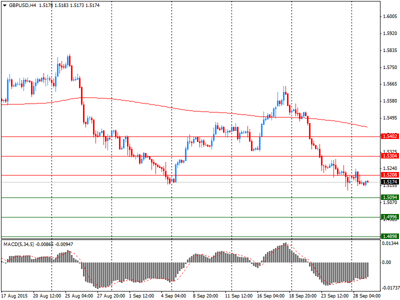Screen dimensions: 400x300
Task: Select the 25 Aug 04:00 time axis label
Action: pos(79,296)
